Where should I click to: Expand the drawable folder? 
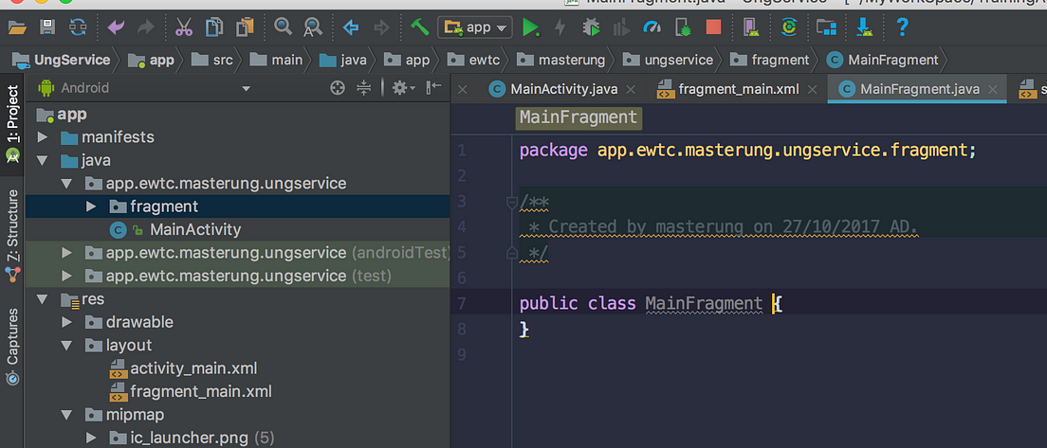pyautogui.click(x=66, y=322)
